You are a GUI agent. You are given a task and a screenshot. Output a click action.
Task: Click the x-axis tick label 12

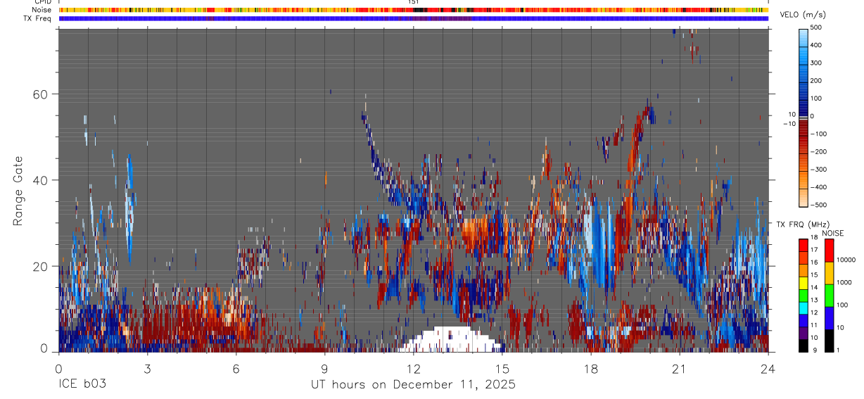(413, 368)
